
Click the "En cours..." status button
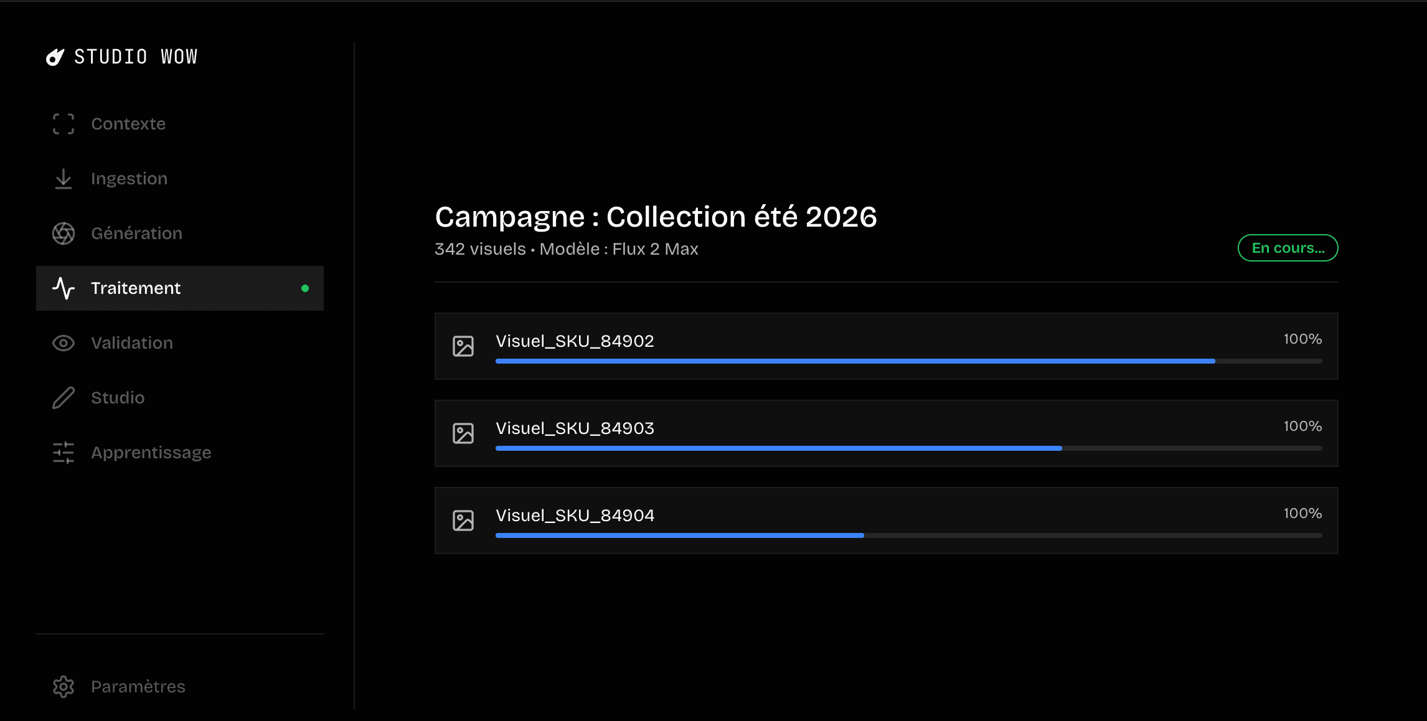(1288, 248)
